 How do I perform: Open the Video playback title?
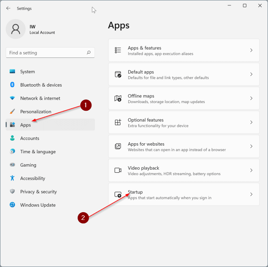click(144, 168)
